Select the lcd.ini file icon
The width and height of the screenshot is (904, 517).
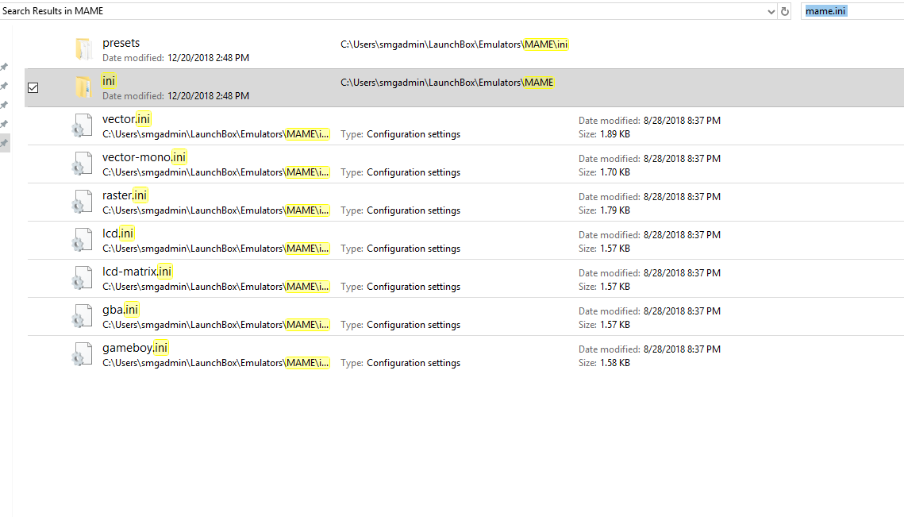coord(82,240)
